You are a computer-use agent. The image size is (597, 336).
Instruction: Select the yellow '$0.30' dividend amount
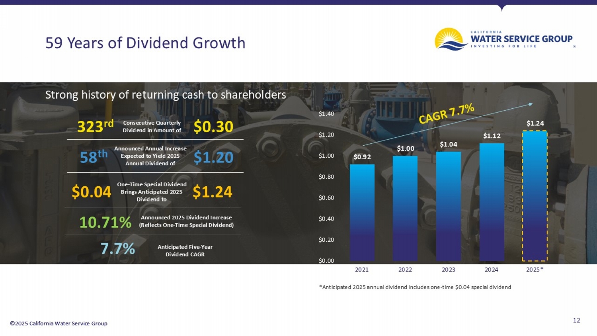[213, 127]
